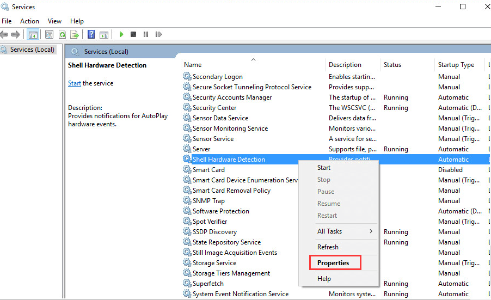
Task: Toggle the Show/Hide Console Tree icon
Action: 33,34
